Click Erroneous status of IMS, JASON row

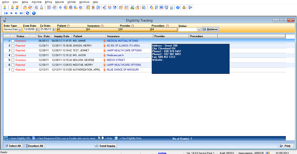point(21,55)
